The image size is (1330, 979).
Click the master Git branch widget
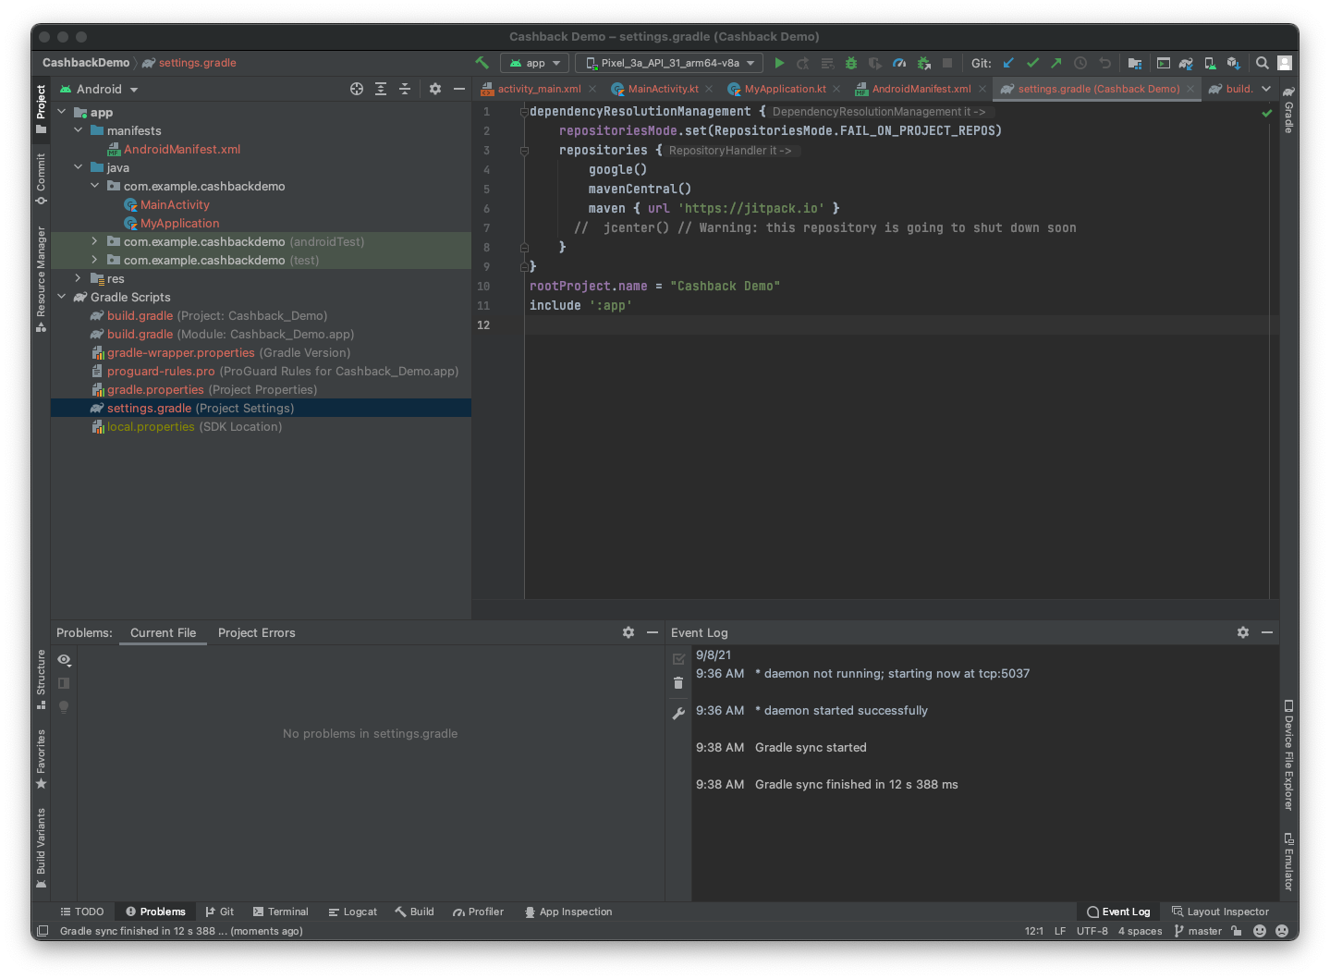click(x=1198, y=931)
